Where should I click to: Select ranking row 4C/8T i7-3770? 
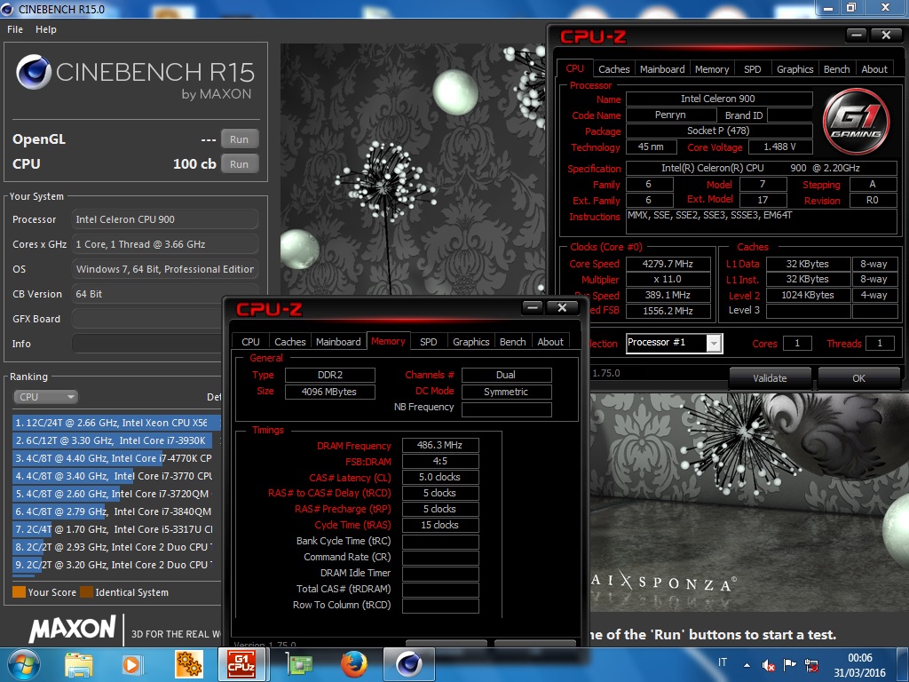tap(116, 476)
